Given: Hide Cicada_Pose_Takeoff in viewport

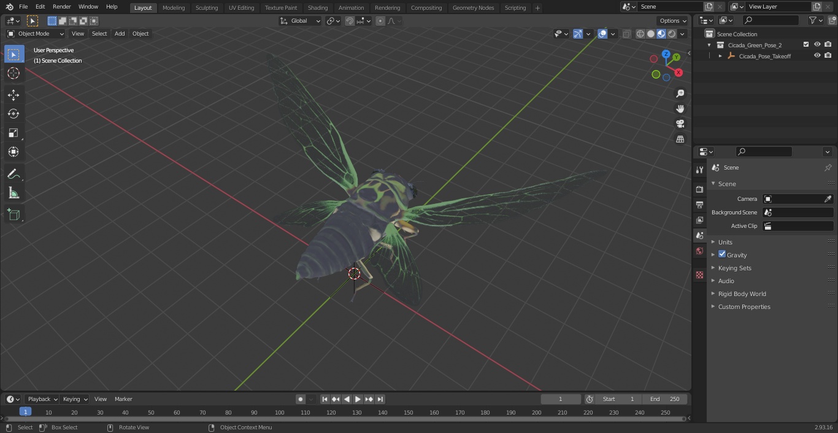Looking at the screenshot, I should pos(817,56).
